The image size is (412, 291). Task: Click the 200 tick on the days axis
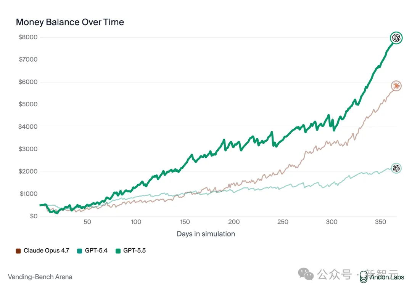click(234, 222)
